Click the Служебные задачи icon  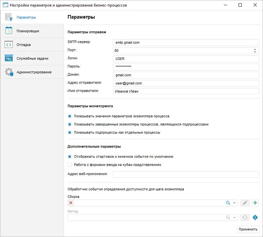pyautogui.click(x=9, y=58)
